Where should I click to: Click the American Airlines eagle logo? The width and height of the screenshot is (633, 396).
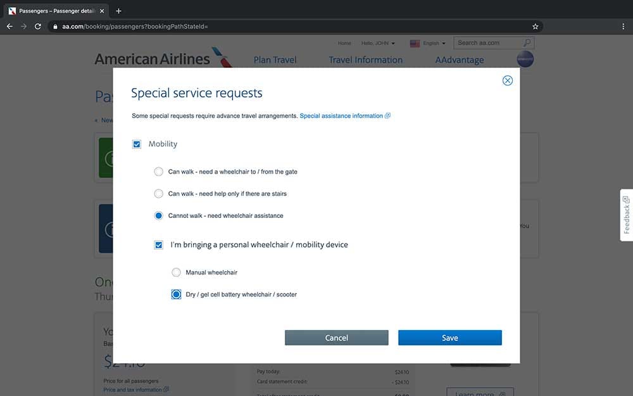(222, 58)
